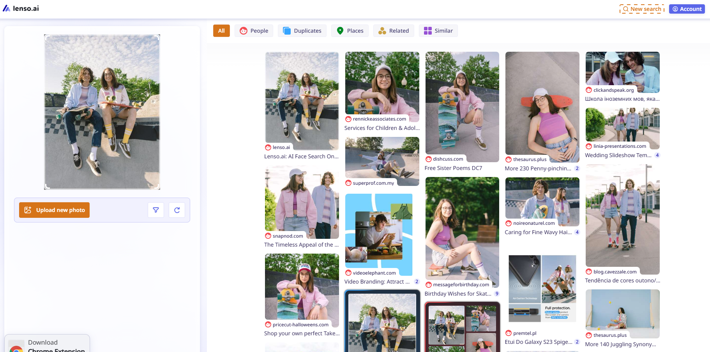Image resolution: width=710 pixels, height=352 pixels.
Task: Start a New search
Action: [642, 9]
